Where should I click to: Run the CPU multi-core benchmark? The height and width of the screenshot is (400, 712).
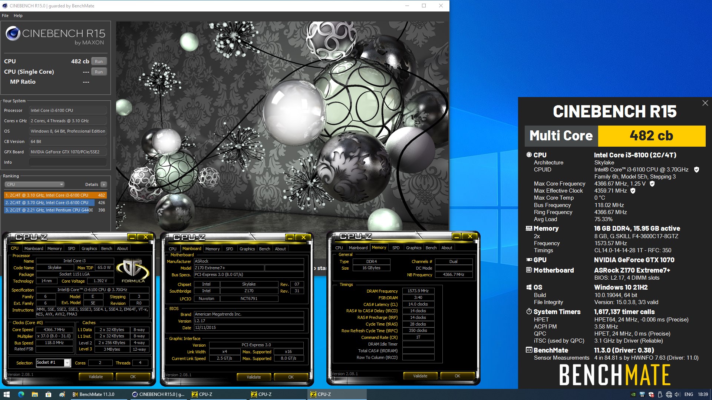[x=99, y=61]
